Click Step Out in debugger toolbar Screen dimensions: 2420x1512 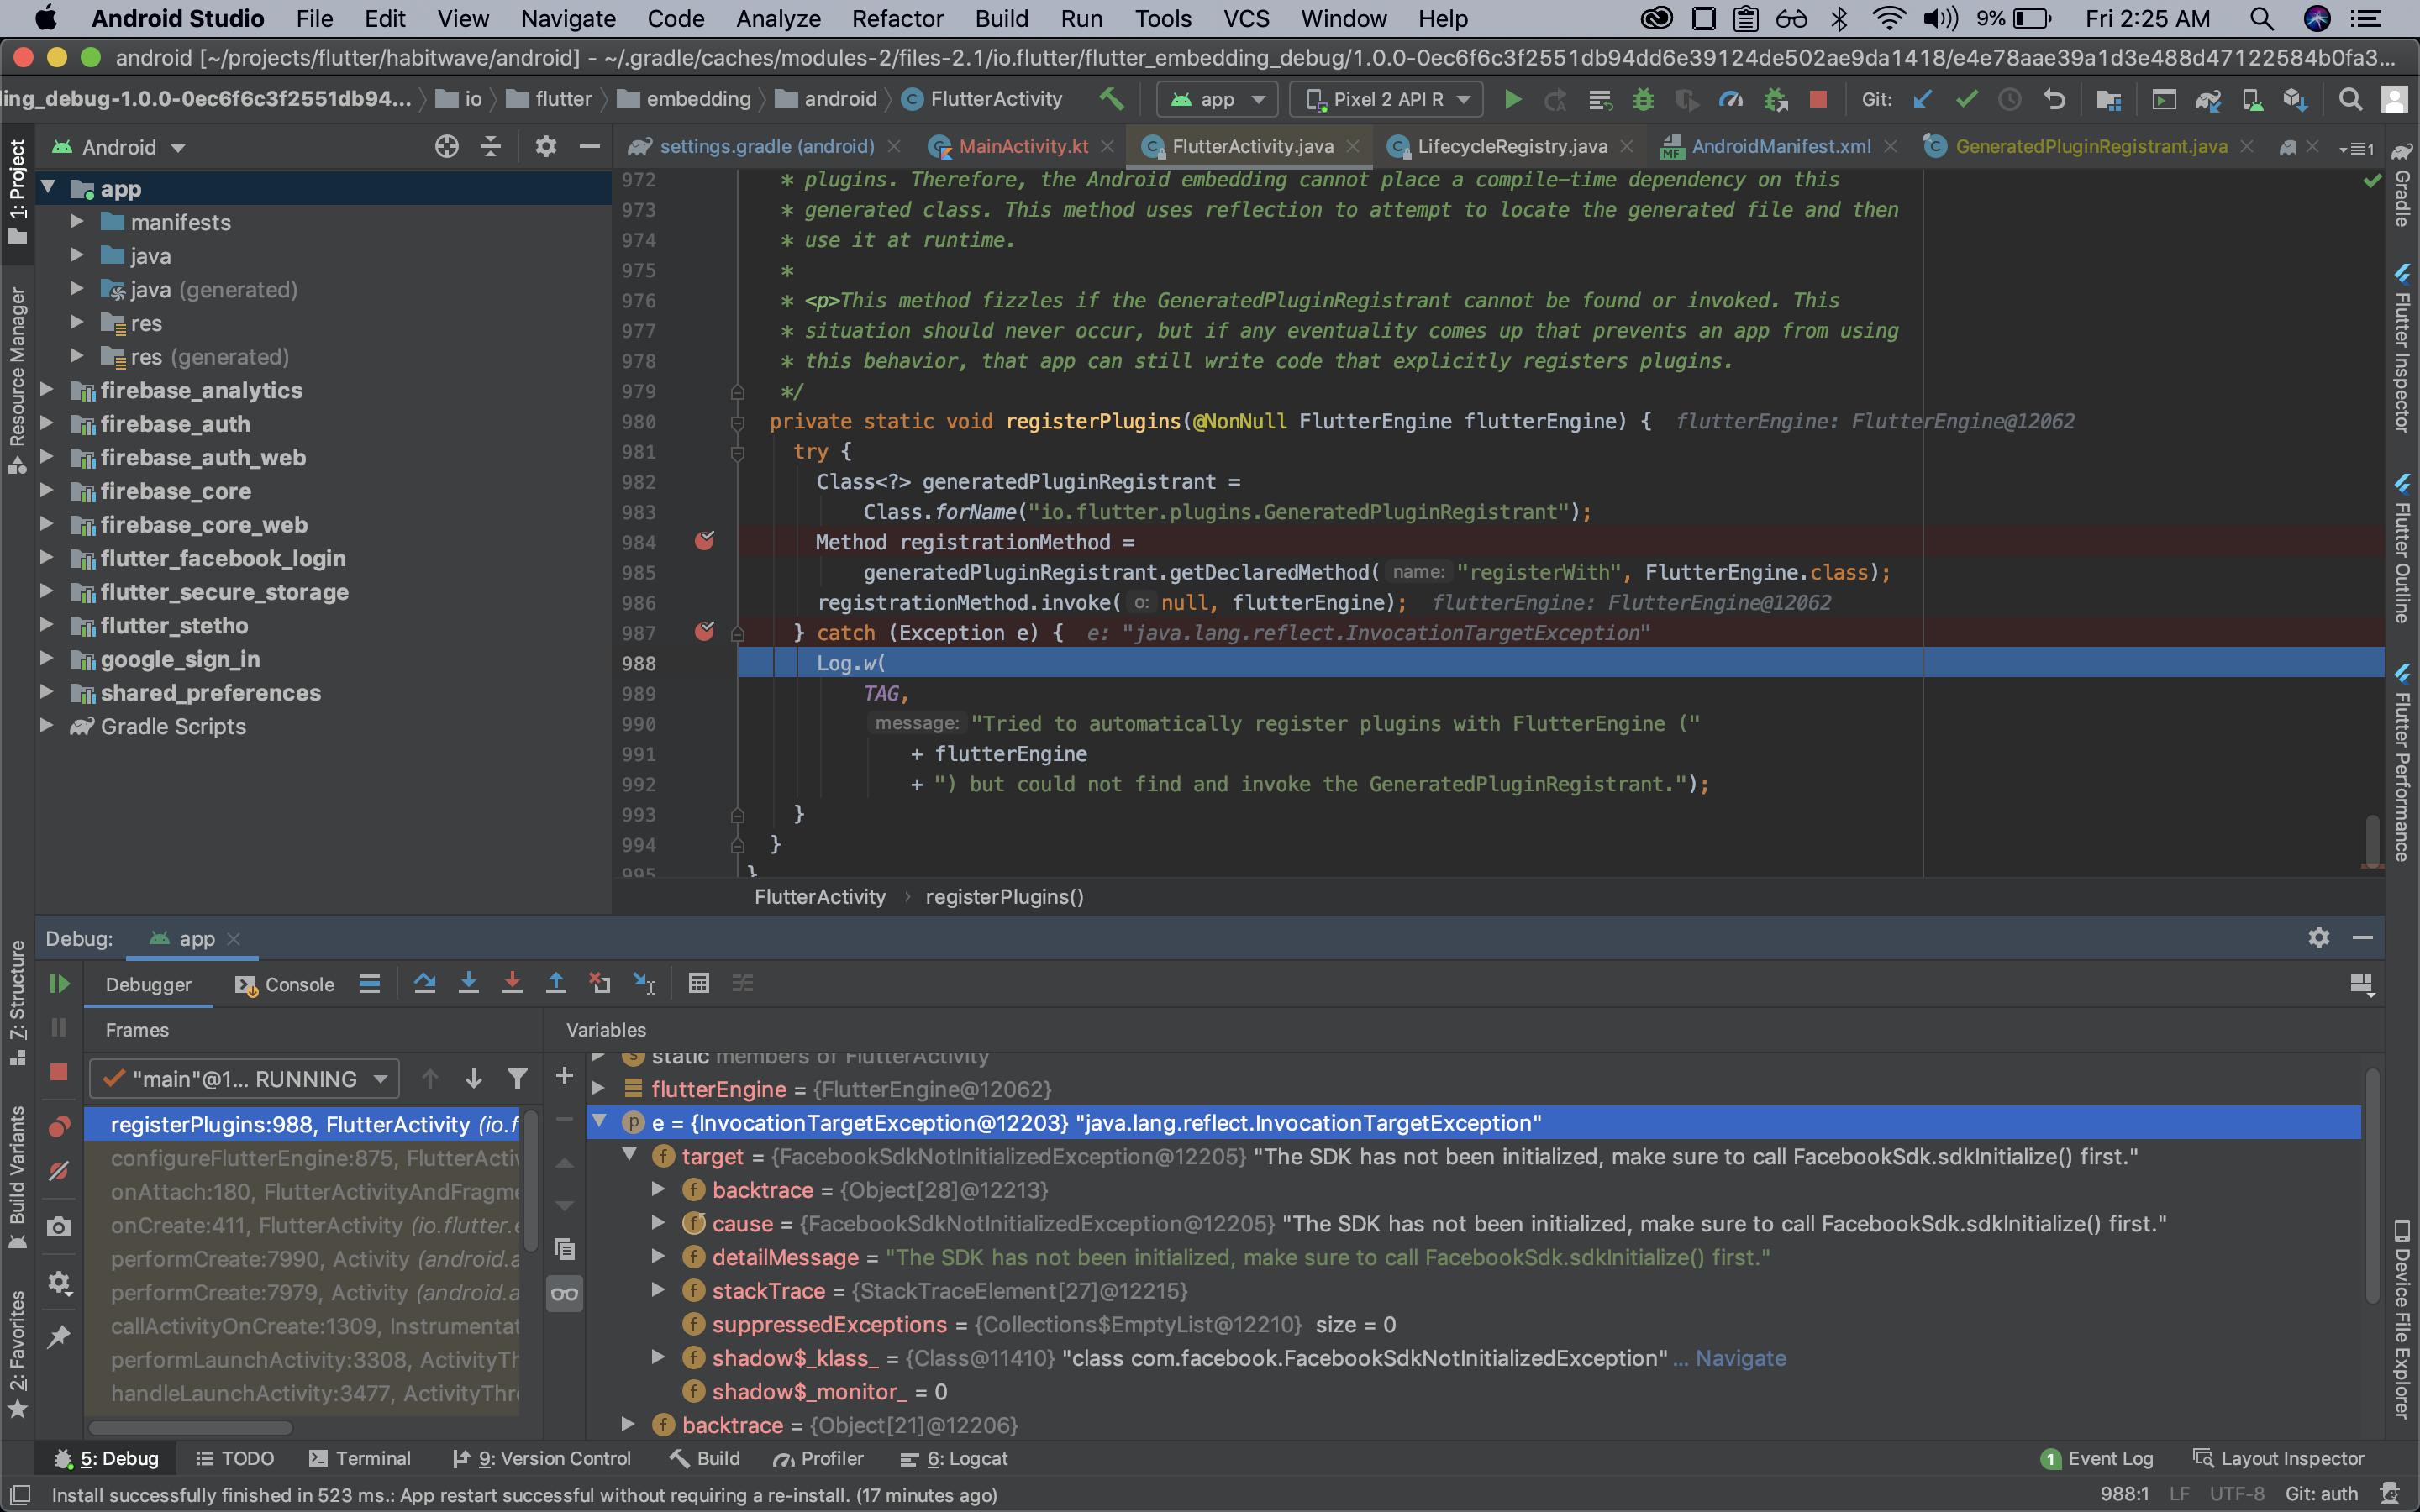556,983
